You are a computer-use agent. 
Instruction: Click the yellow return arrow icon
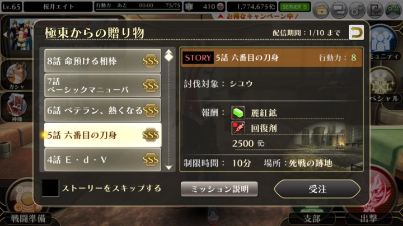pos(356,32)
